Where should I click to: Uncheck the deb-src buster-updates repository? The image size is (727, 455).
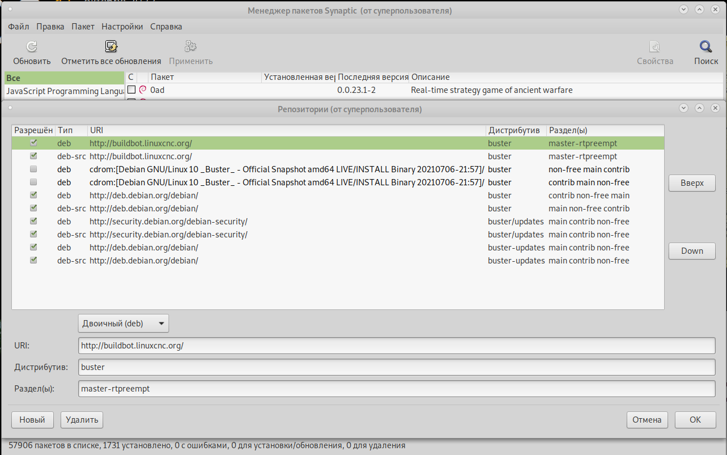pos(33,260)
